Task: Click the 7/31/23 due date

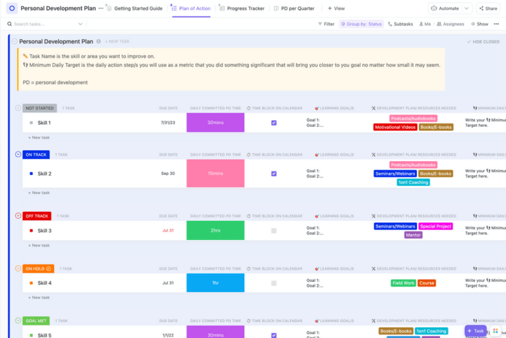Action: [x=168, y=122]
